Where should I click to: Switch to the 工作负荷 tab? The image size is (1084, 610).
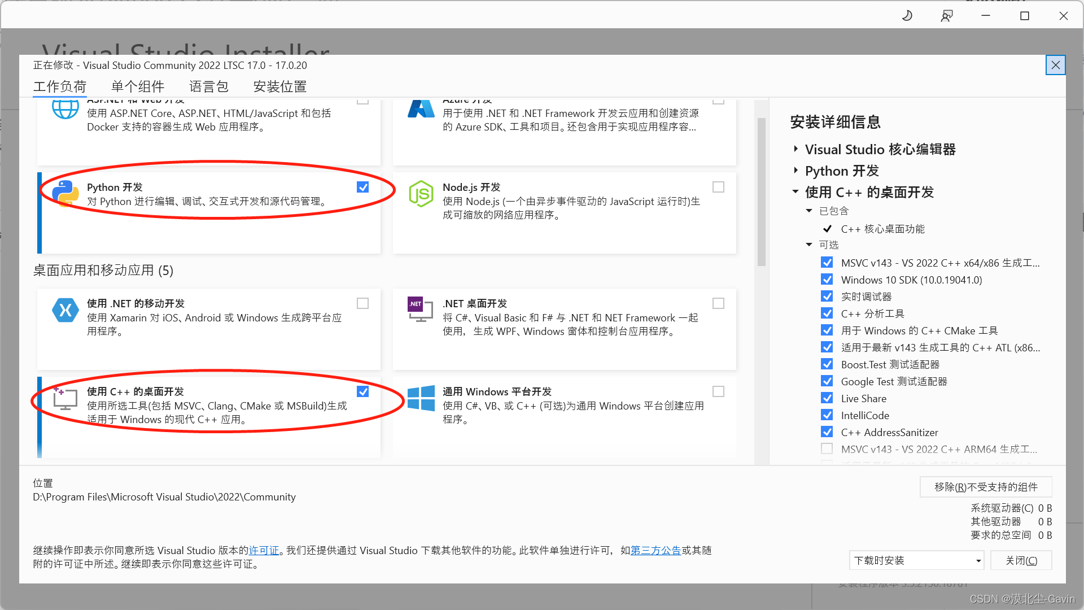point(60,86)
